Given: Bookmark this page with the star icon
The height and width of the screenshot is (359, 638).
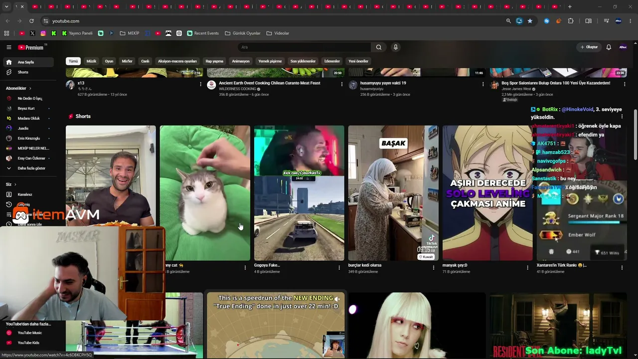Looking at the screenshot, I should coord(530,21).
